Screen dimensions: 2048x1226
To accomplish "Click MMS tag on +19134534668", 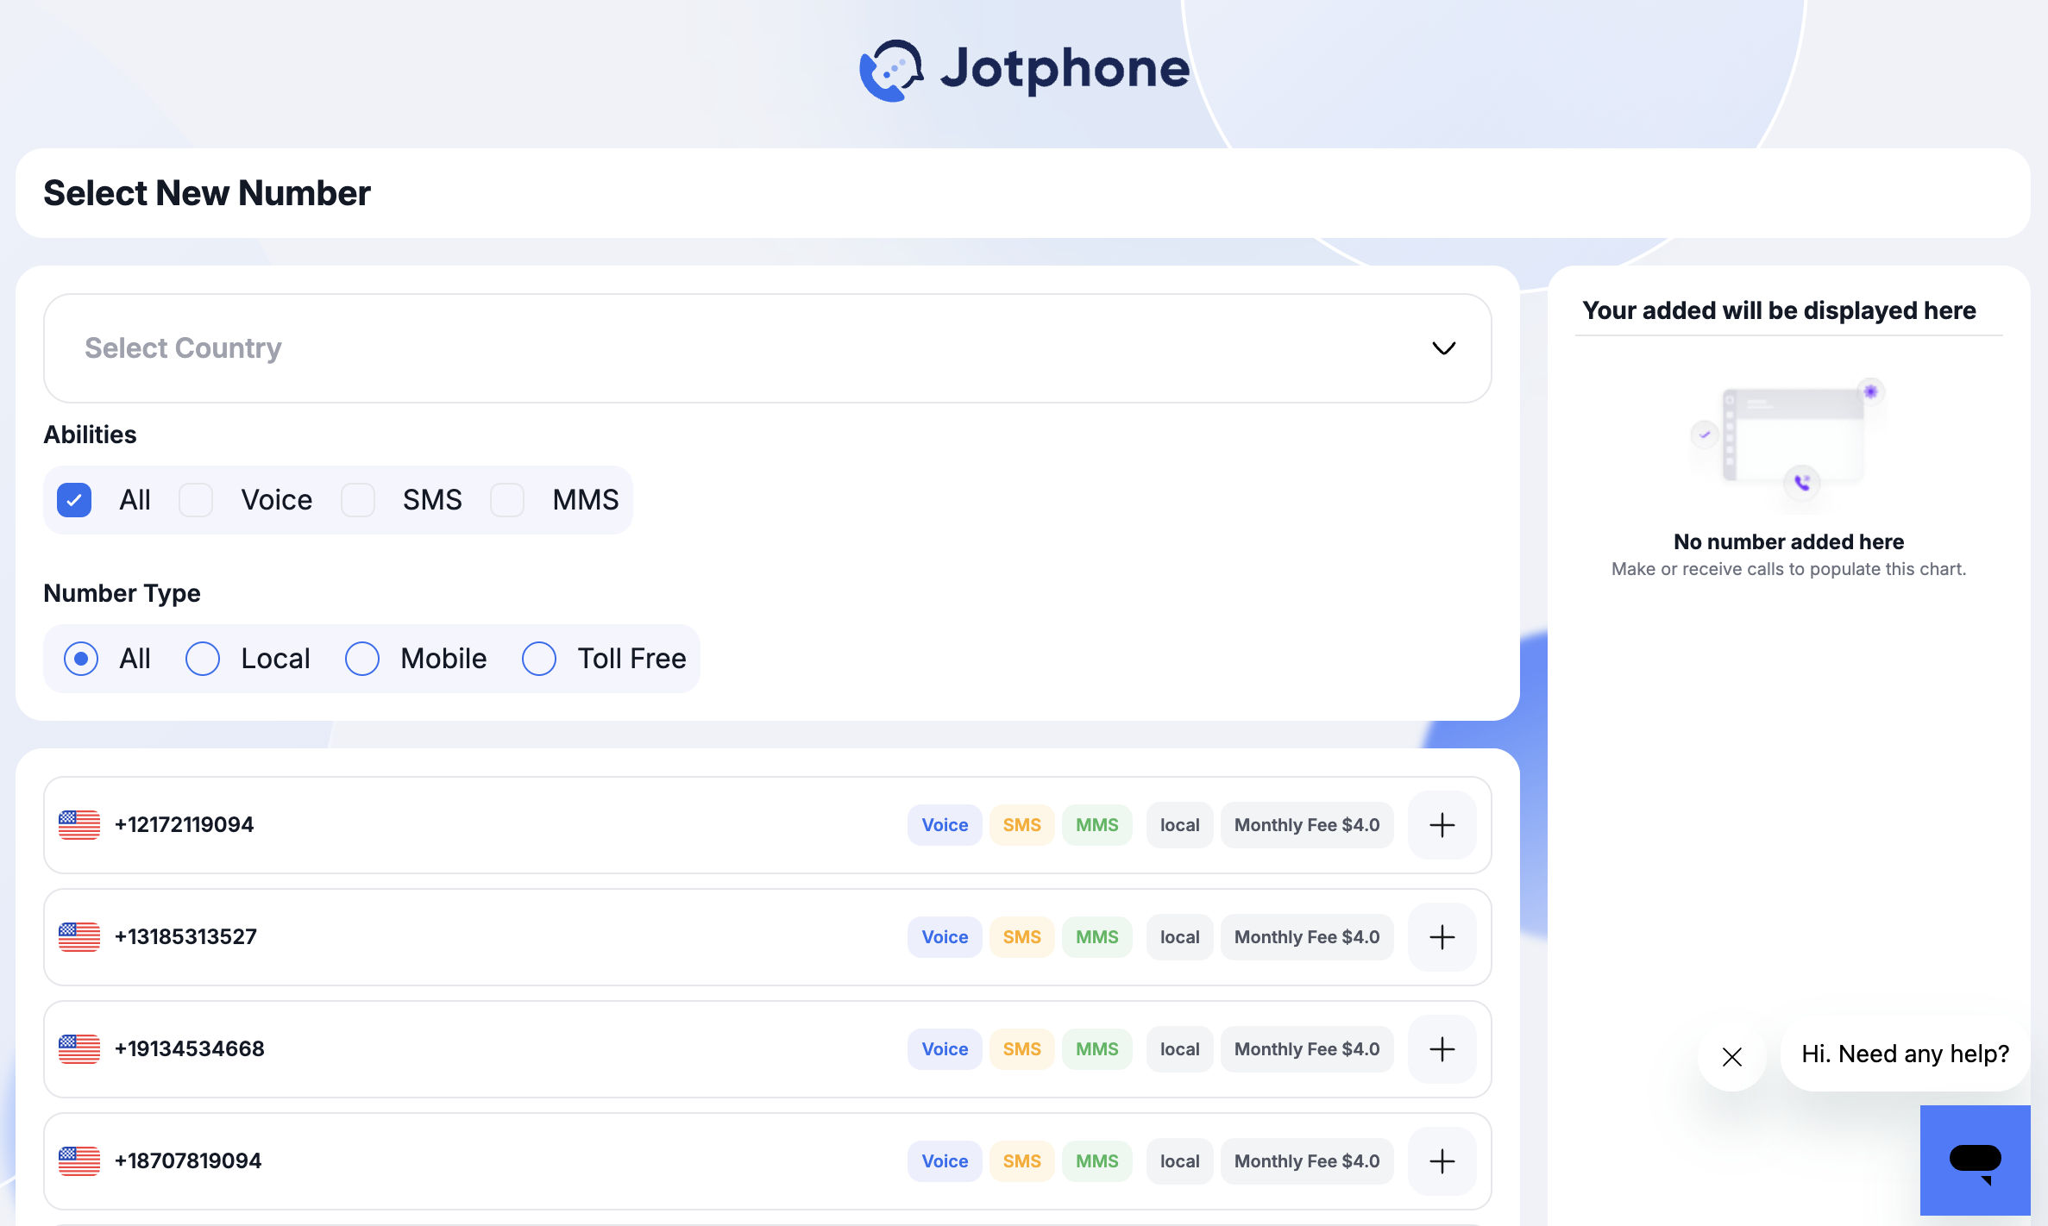I will [x=1097, y=1049].
